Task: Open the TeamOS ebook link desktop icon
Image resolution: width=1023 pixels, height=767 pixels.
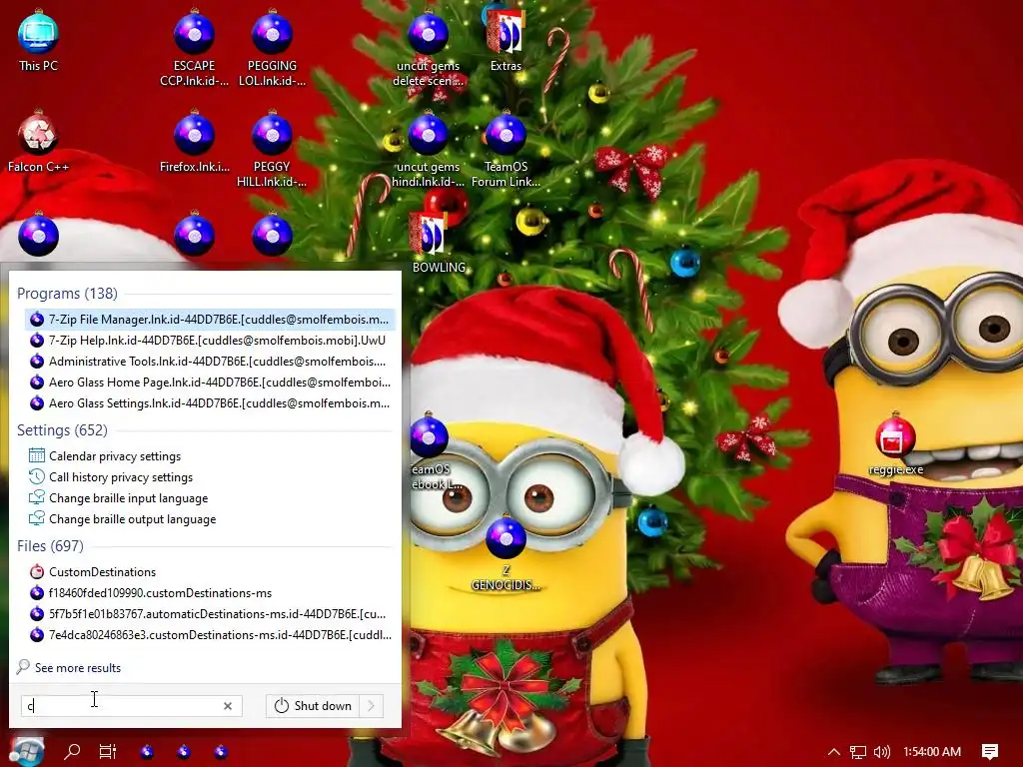Action: pos(431,451)
